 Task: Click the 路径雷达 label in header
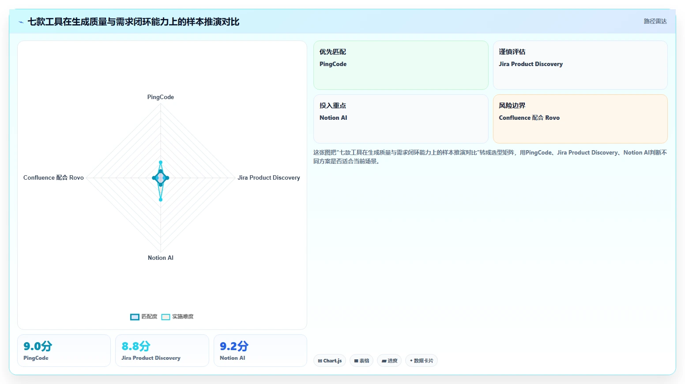point(655,21)
